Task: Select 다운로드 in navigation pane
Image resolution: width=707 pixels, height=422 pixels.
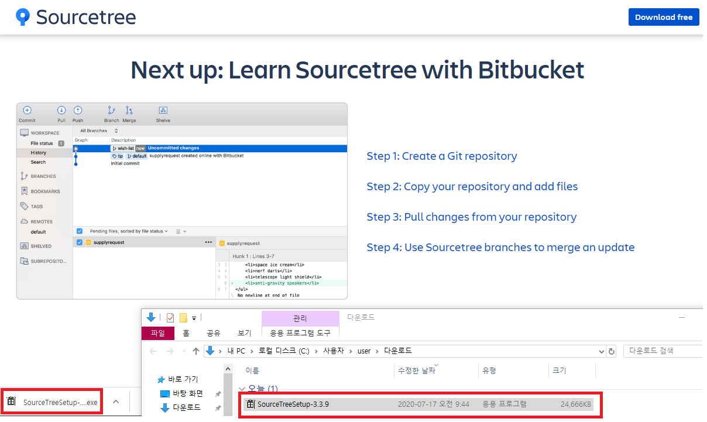Action: [x=186, y=407]
